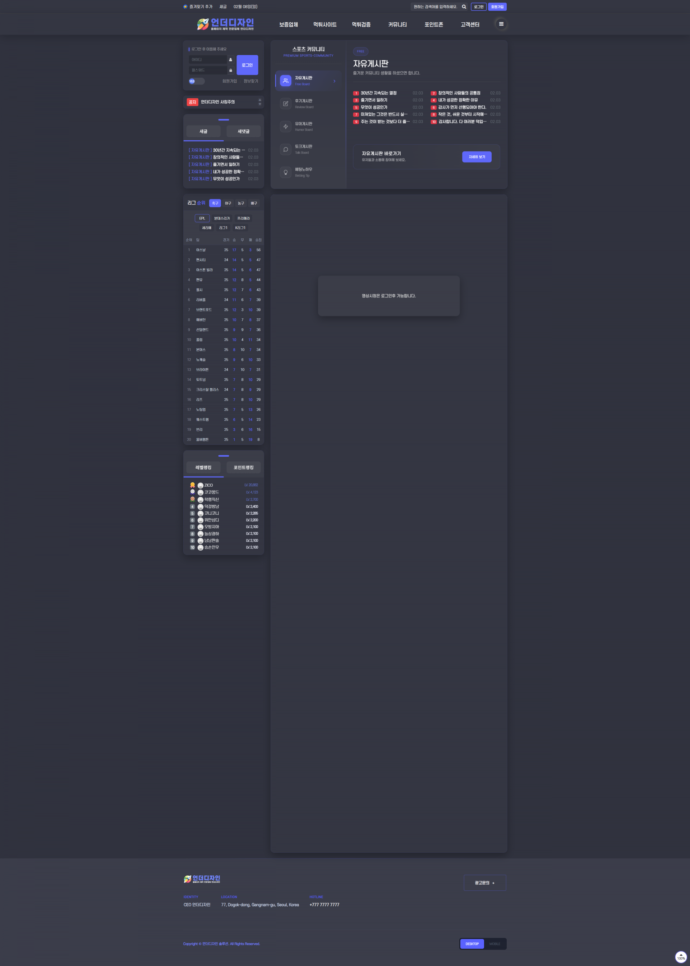Expand the 자유게시판 chevron arrow

334,81
